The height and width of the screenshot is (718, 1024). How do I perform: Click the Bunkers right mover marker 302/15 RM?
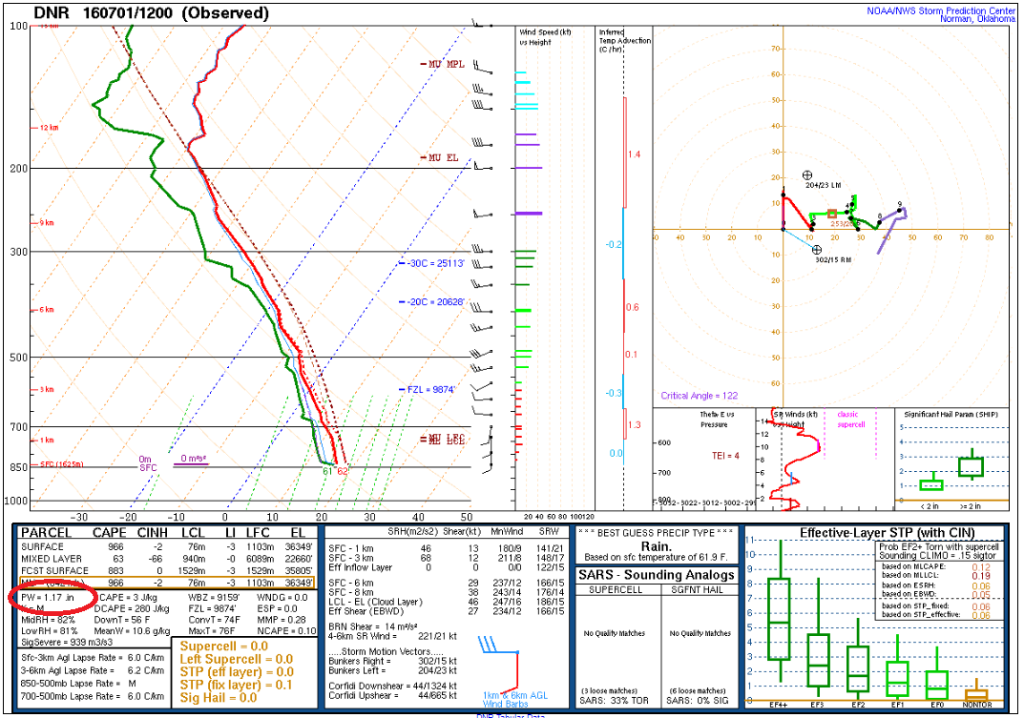point(817,250)
